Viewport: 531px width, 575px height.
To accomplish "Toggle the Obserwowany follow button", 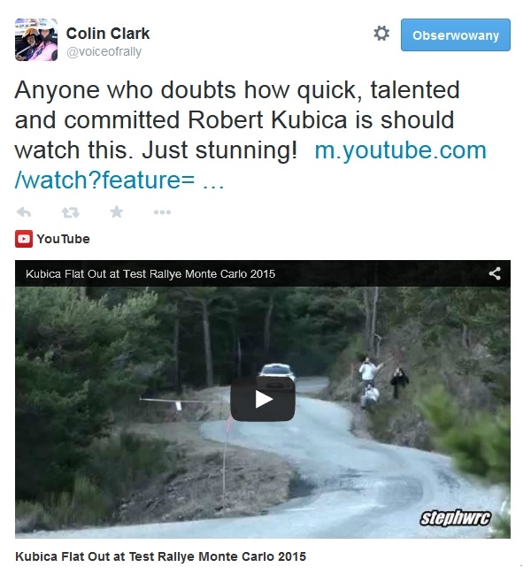I will (456, 35).
